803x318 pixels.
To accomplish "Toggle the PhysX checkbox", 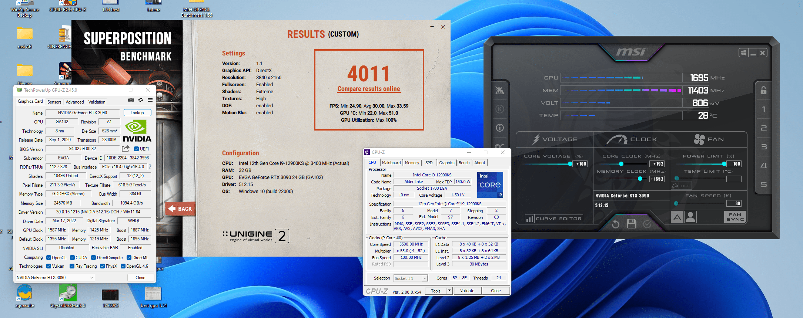I will click(x=102, y=266).
